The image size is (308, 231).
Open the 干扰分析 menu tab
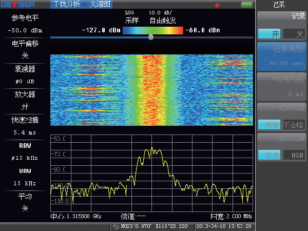66,5
